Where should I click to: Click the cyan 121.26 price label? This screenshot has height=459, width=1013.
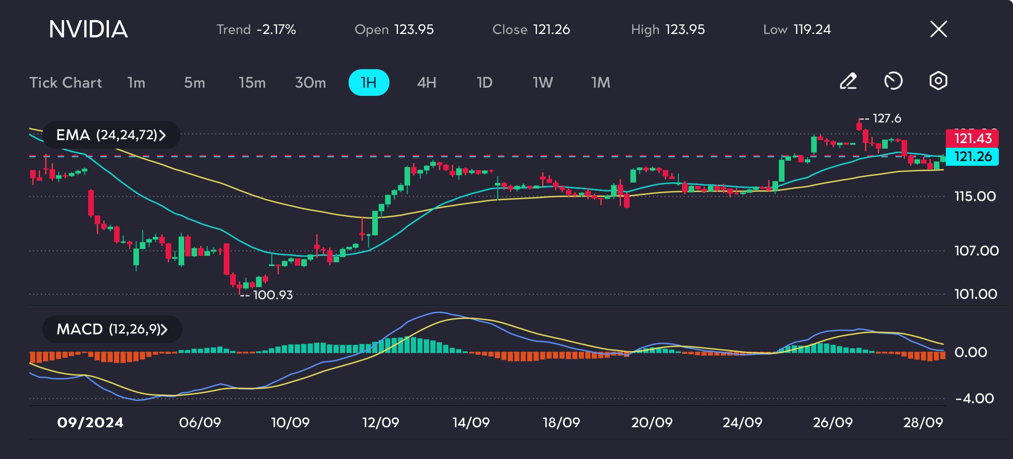click(972, 156)
